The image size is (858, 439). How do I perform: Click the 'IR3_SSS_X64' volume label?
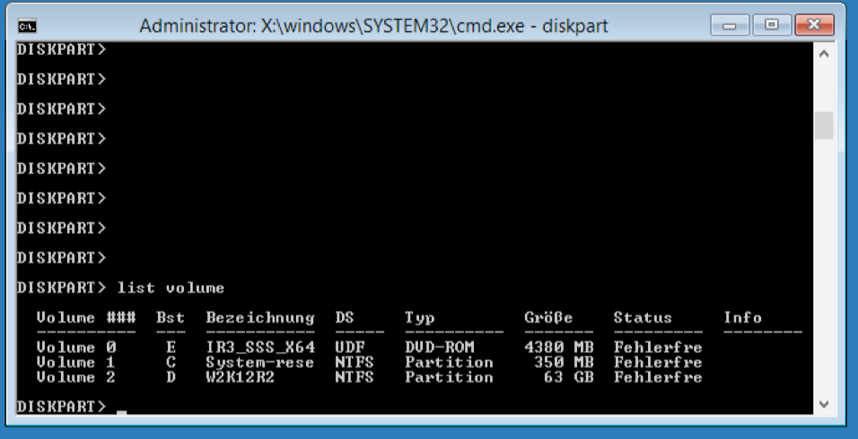(260, 348)
